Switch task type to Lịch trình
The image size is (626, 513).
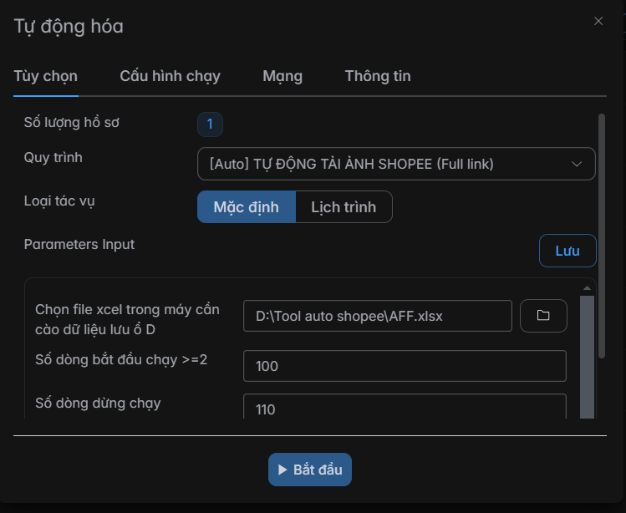coord(344,207)
